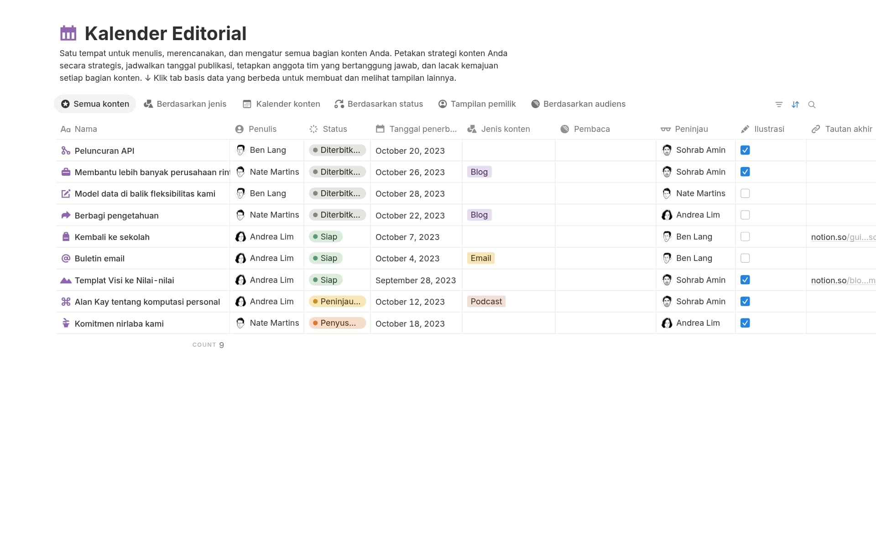Open Peninjauan status for Alan Kay row

coord(337,302)
